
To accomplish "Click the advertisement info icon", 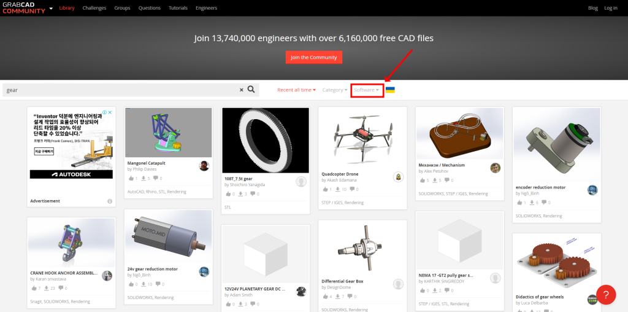I will 110,201.
